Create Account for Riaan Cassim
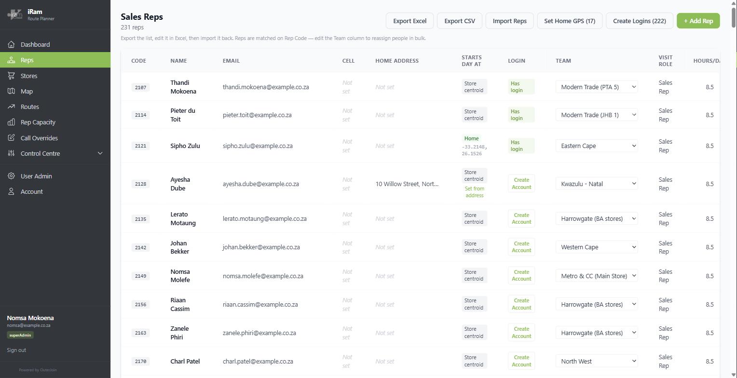This screenshot has height=378, width=737. click(521, 304)
